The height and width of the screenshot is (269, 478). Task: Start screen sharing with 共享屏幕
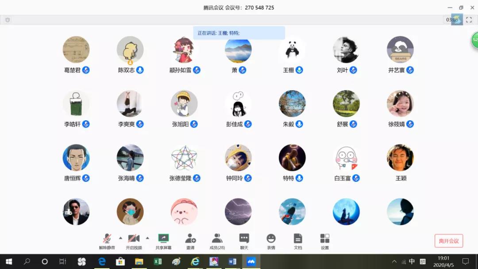point(163,242)
